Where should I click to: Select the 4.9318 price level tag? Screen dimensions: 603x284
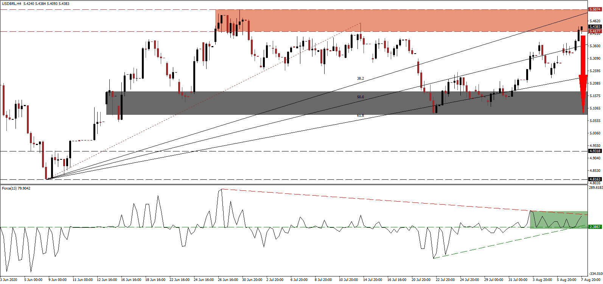click(595, 151)
